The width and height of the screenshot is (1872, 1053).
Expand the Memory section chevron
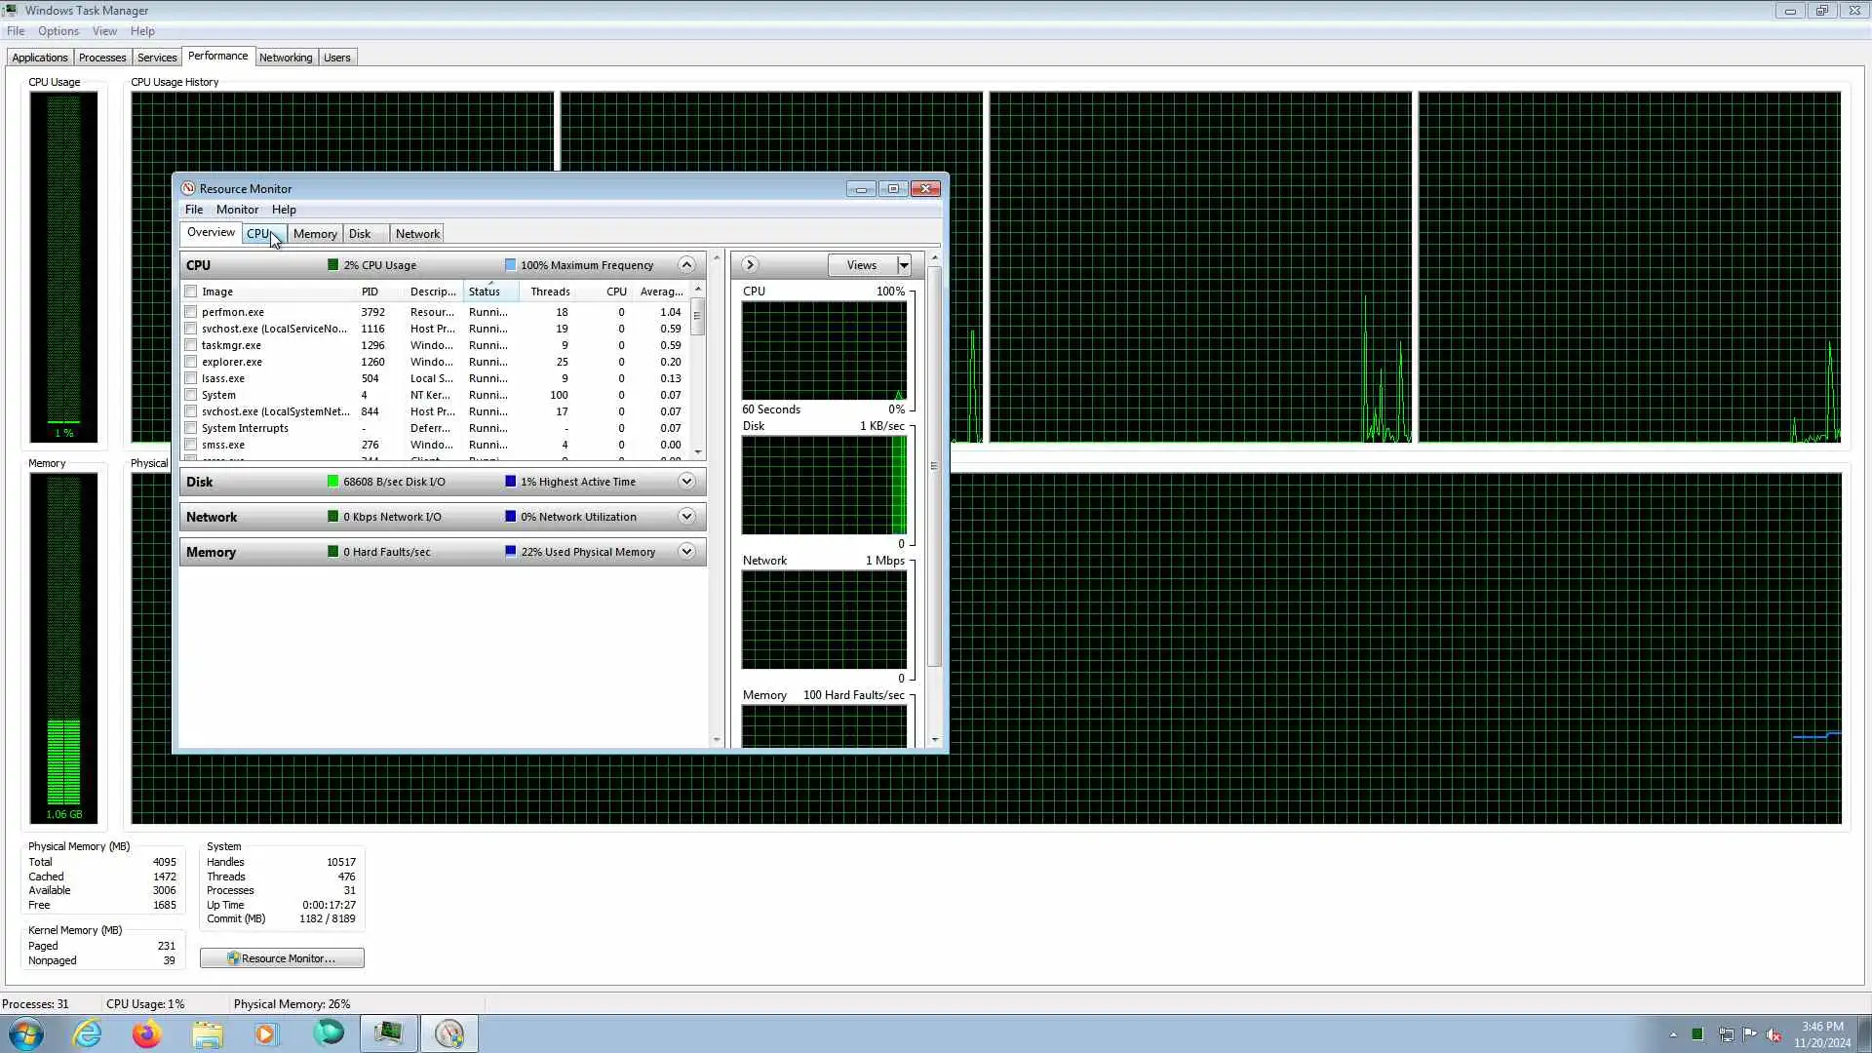point(686,552)
